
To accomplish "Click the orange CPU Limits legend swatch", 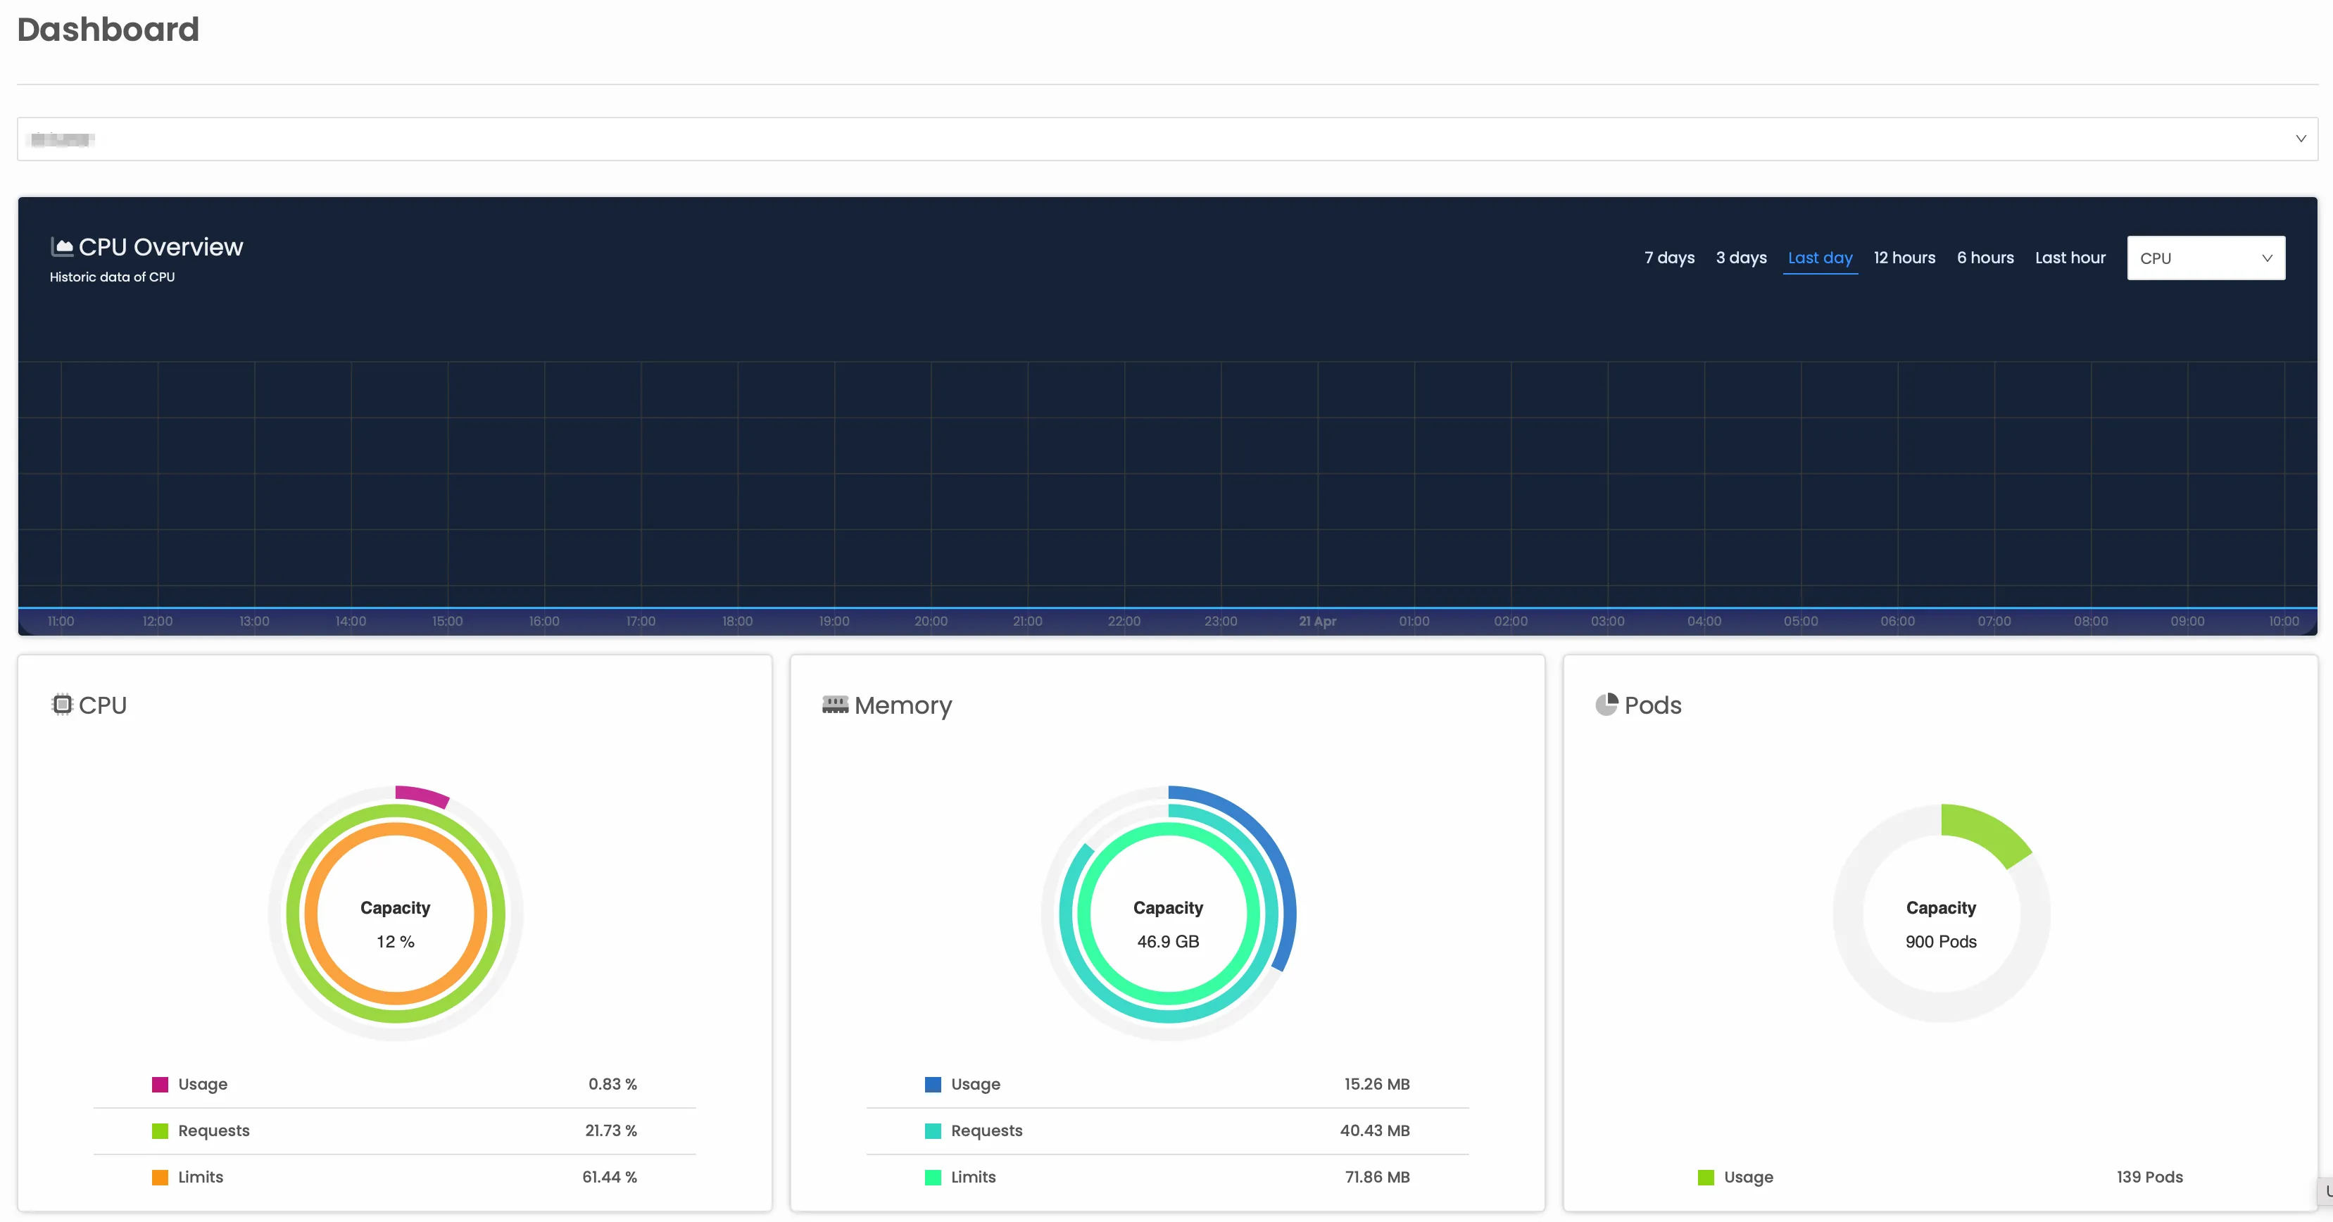I will coord(159,1177).
